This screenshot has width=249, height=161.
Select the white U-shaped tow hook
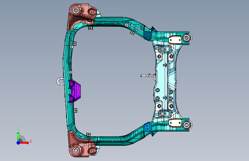point(60,81)
